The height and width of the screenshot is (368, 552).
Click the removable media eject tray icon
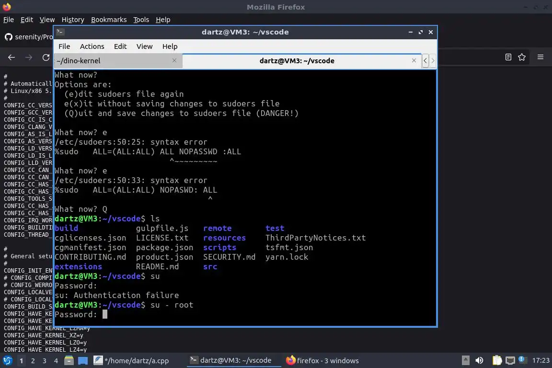465,360
